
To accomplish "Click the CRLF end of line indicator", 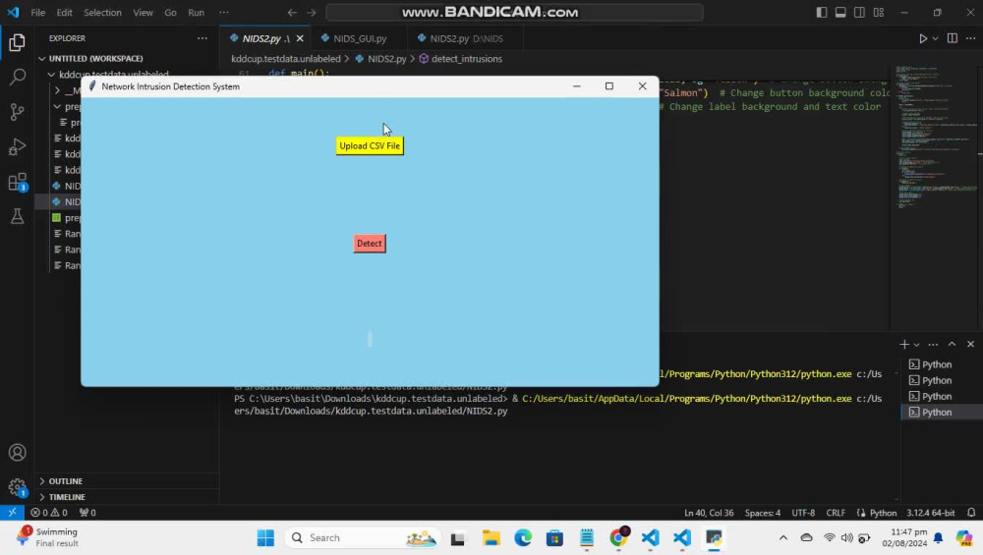I will tap(836, 513).
